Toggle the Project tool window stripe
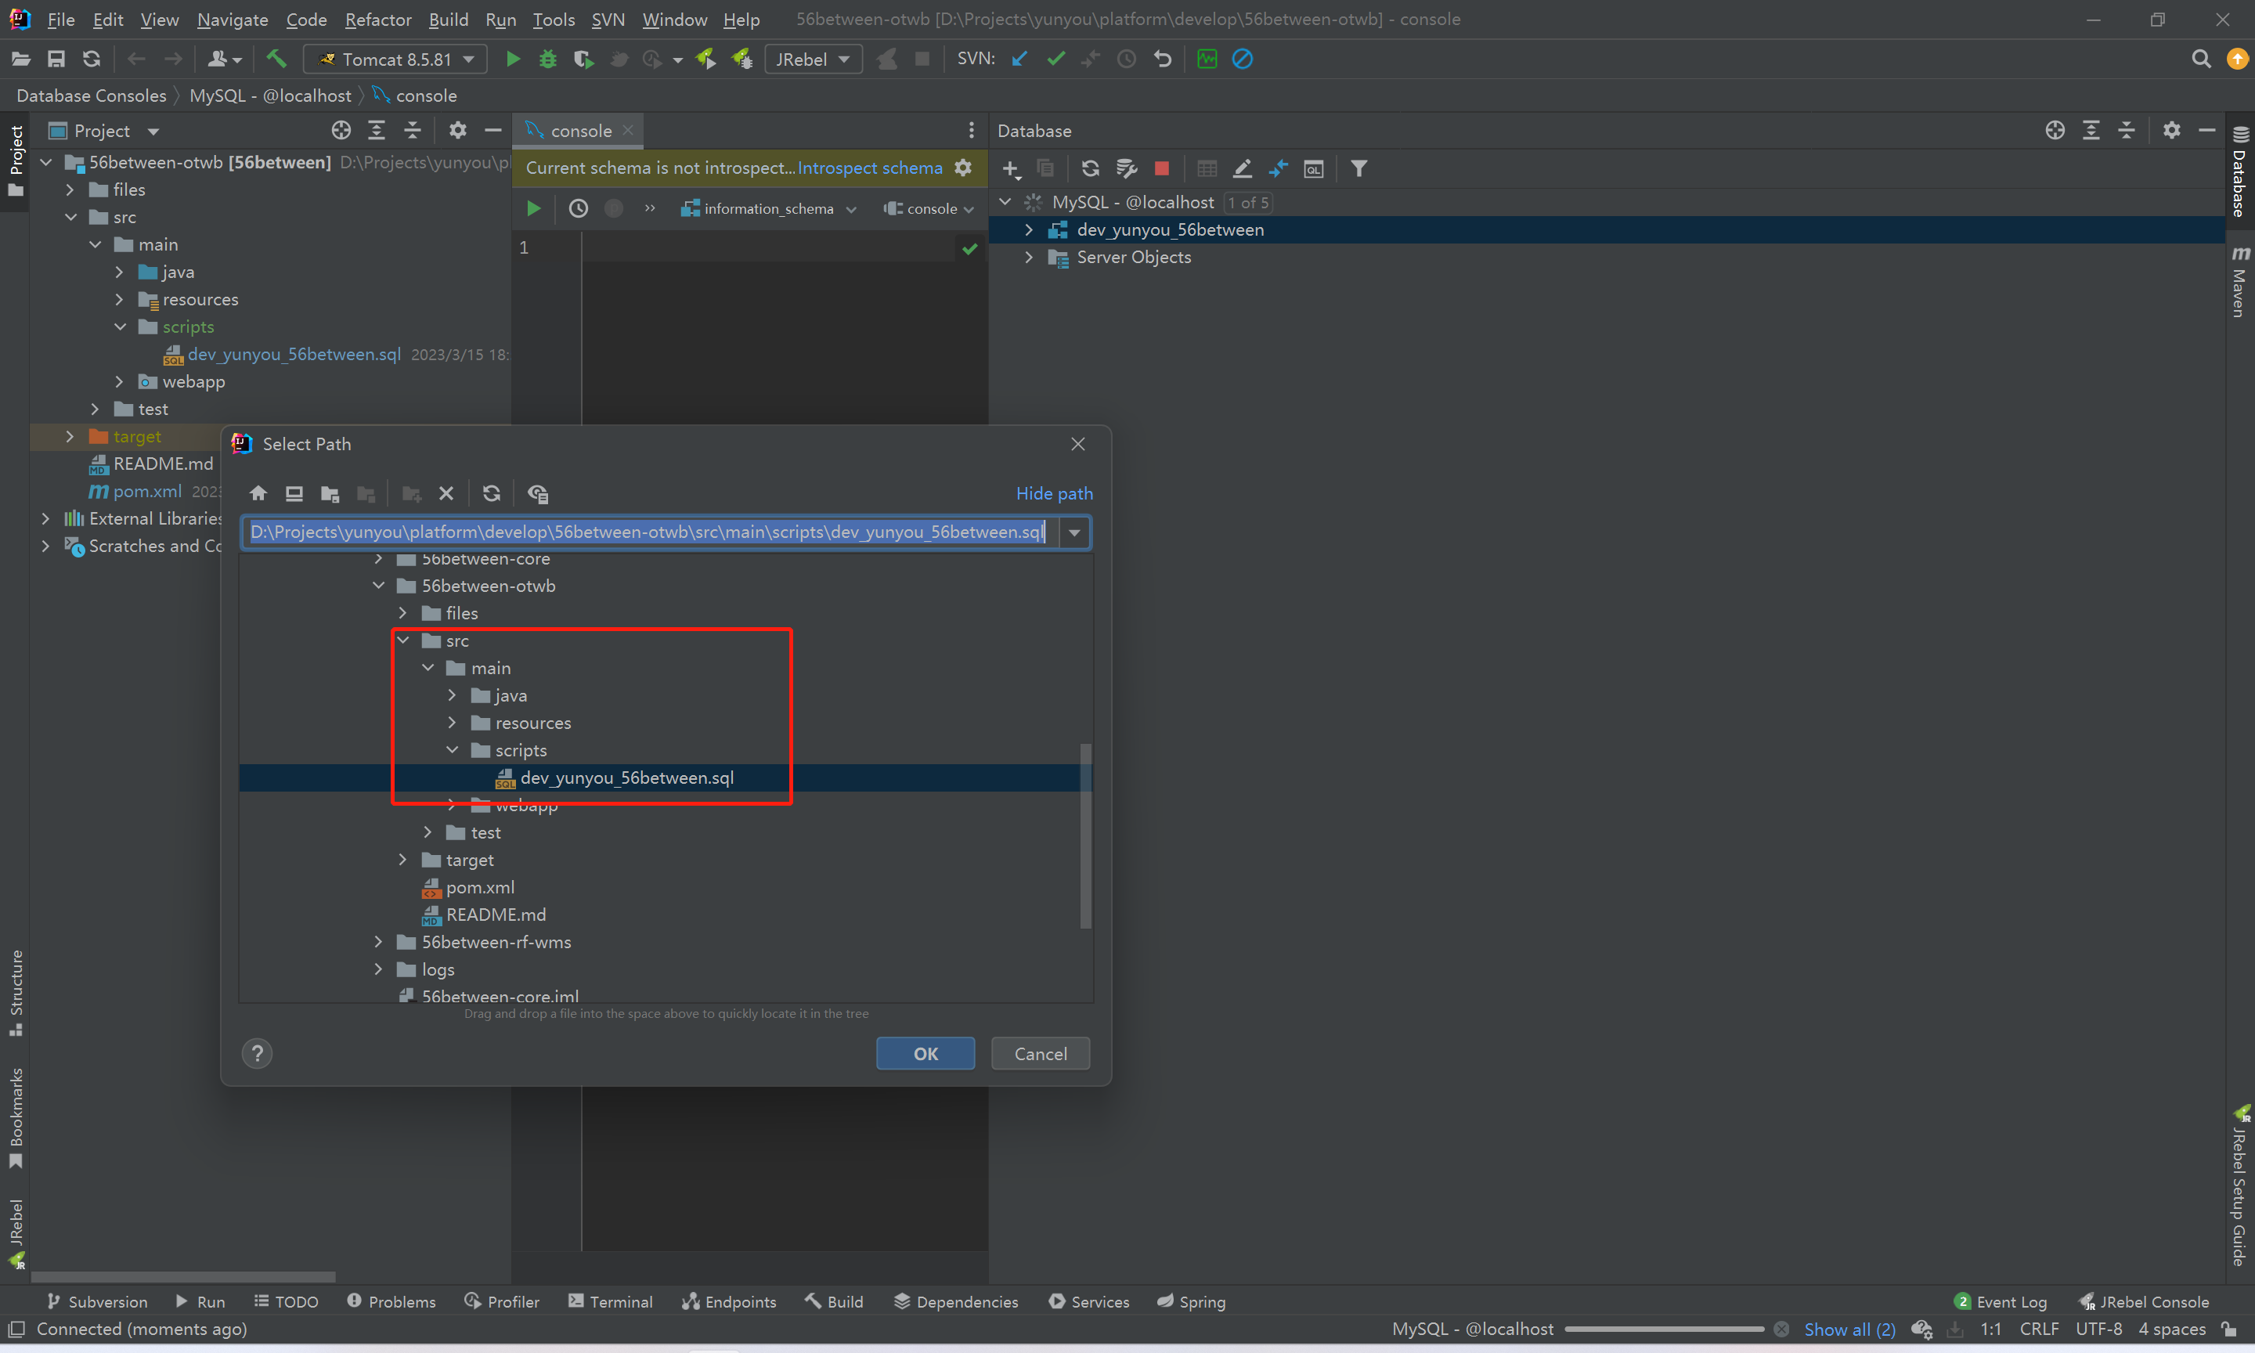The image size is (2255, 1353). [x=16, y=161]
